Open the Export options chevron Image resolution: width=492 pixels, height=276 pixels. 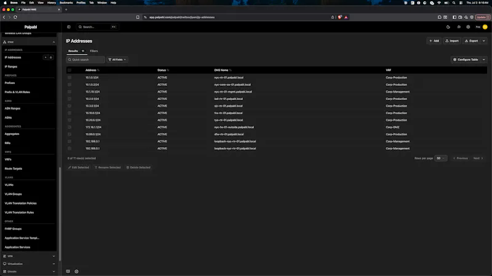[x=484, y=40]
